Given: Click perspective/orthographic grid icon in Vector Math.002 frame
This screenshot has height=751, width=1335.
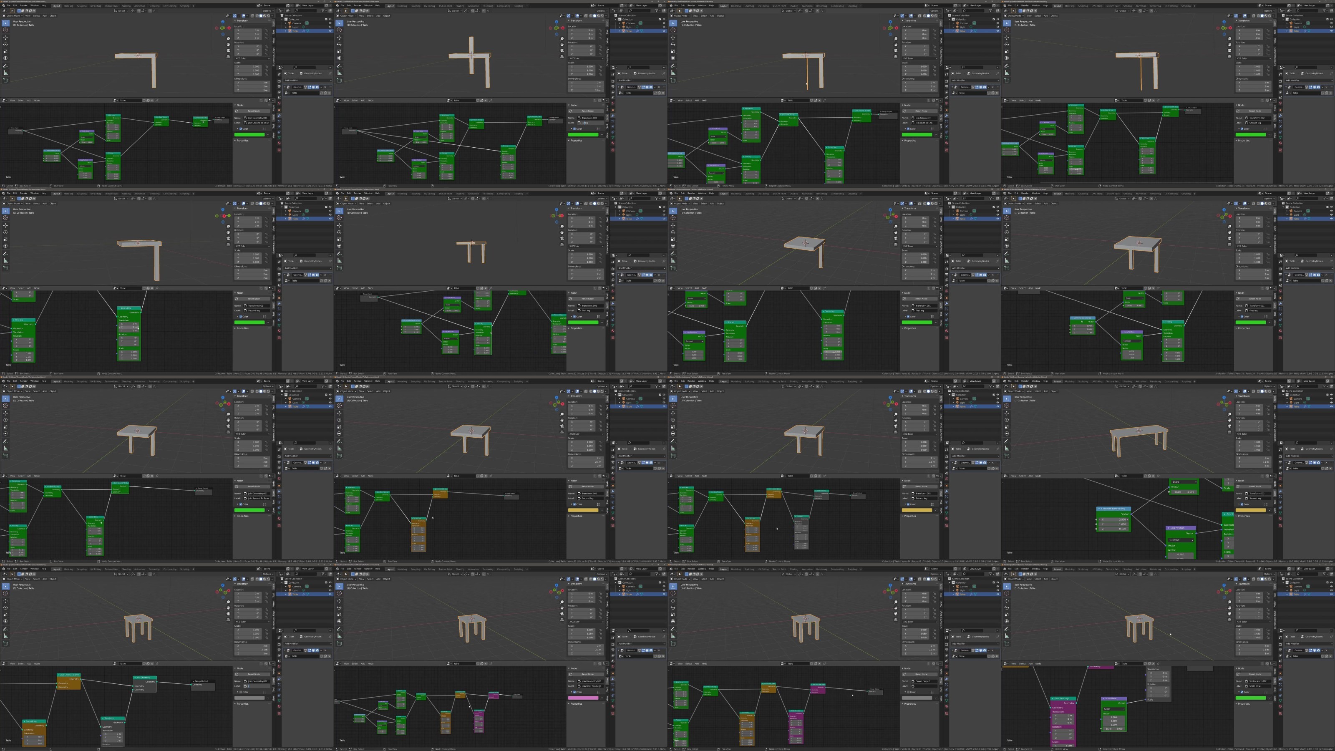Looking at the screenshot, I should tap(1230, 619).
